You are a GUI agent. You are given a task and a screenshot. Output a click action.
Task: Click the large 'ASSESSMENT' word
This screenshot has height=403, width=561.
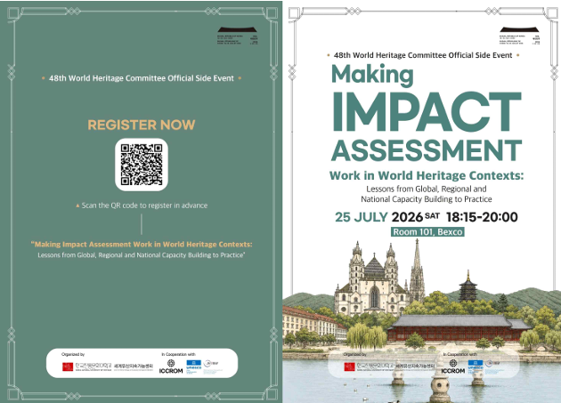427,150
